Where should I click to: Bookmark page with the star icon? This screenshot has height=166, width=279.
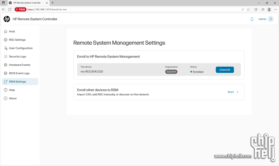(248, 9)
